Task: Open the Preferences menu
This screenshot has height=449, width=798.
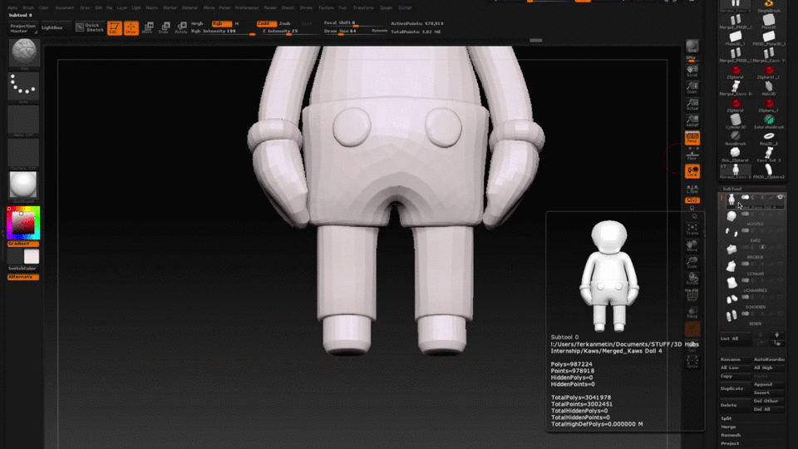Action: click(247, 7)
